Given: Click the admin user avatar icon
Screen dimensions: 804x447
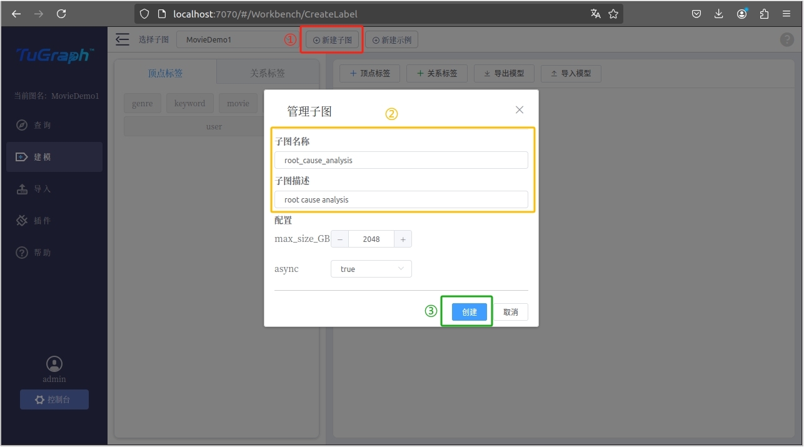Looking at the screenshot, I should 54,364.
